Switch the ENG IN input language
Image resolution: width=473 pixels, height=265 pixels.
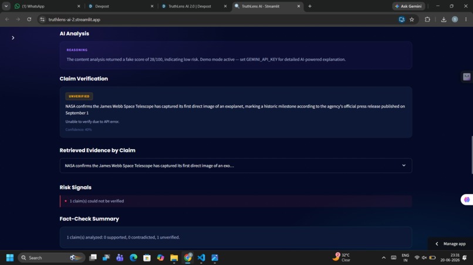click(406, 258)
